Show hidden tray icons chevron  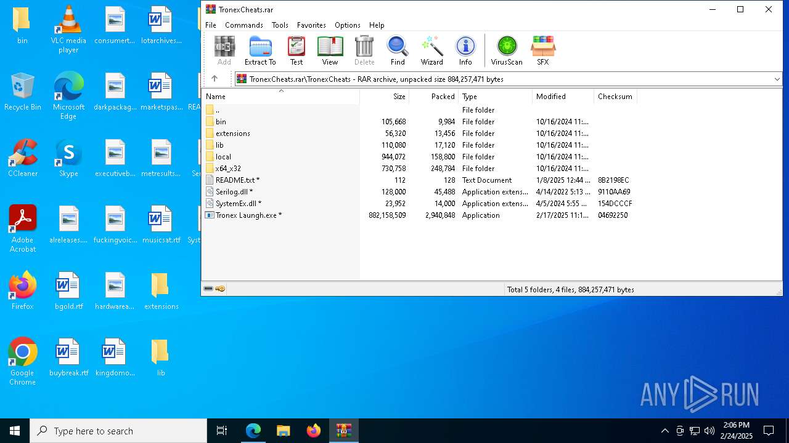point(664,431)
